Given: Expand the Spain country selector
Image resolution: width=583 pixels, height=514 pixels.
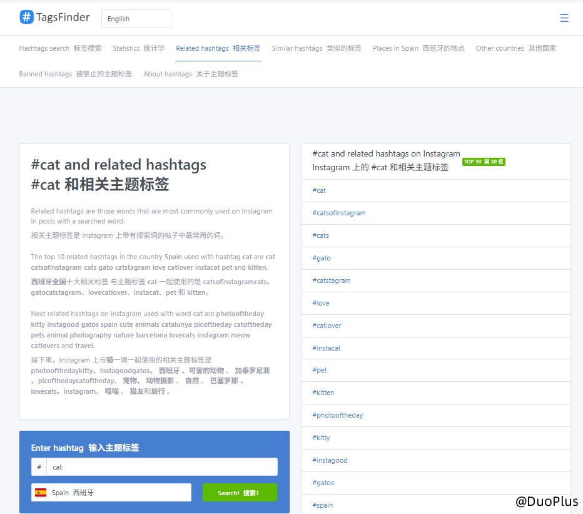Looking at the screenshot, I should 111,493.
